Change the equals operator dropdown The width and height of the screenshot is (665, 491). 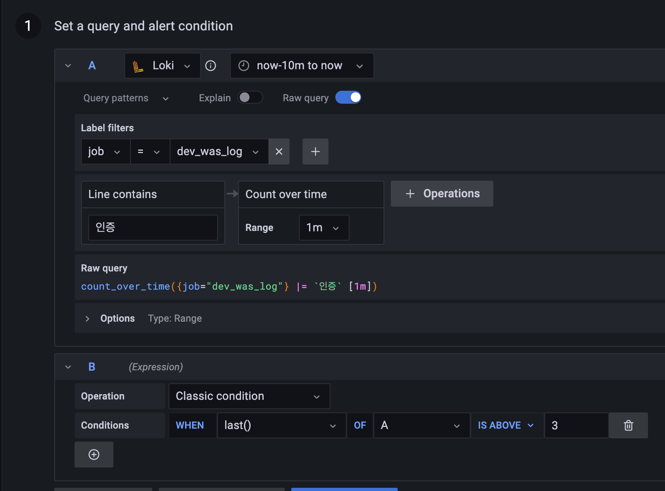[150, 152]
